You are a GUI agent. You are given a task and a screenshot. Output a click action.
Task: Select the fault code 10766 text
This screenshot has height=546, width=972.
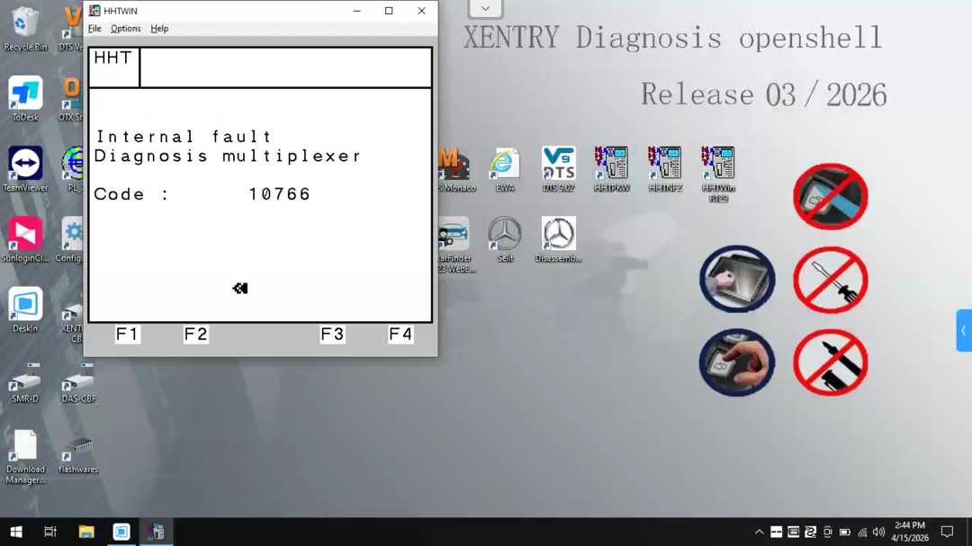click(279, 194)
